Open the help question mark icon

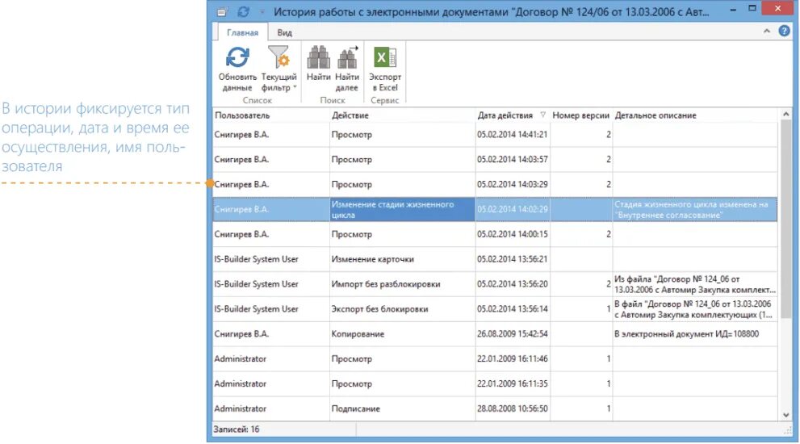tap(784, 31)
